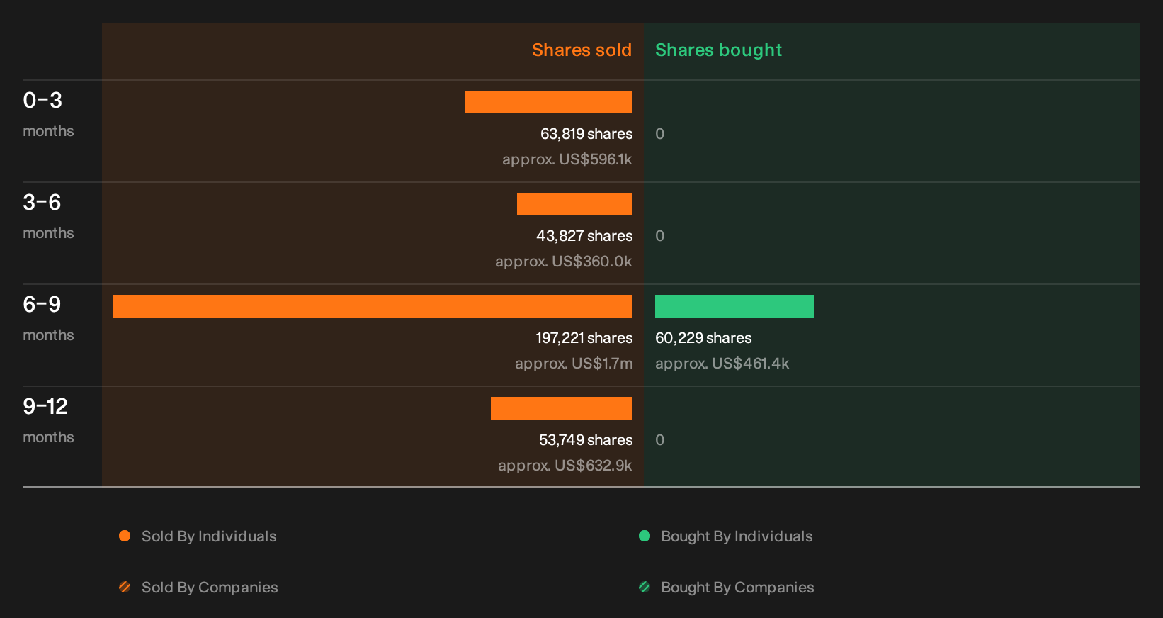
Task: Click the approx. US$632.9k value
Action: [x=565, y=466]
